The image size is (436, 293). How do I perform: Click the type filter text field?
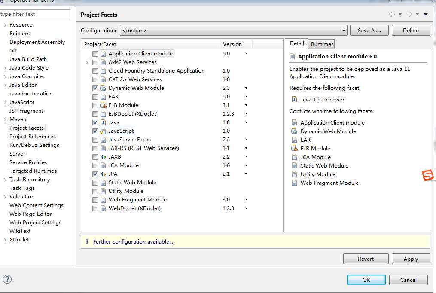[35, 14]
